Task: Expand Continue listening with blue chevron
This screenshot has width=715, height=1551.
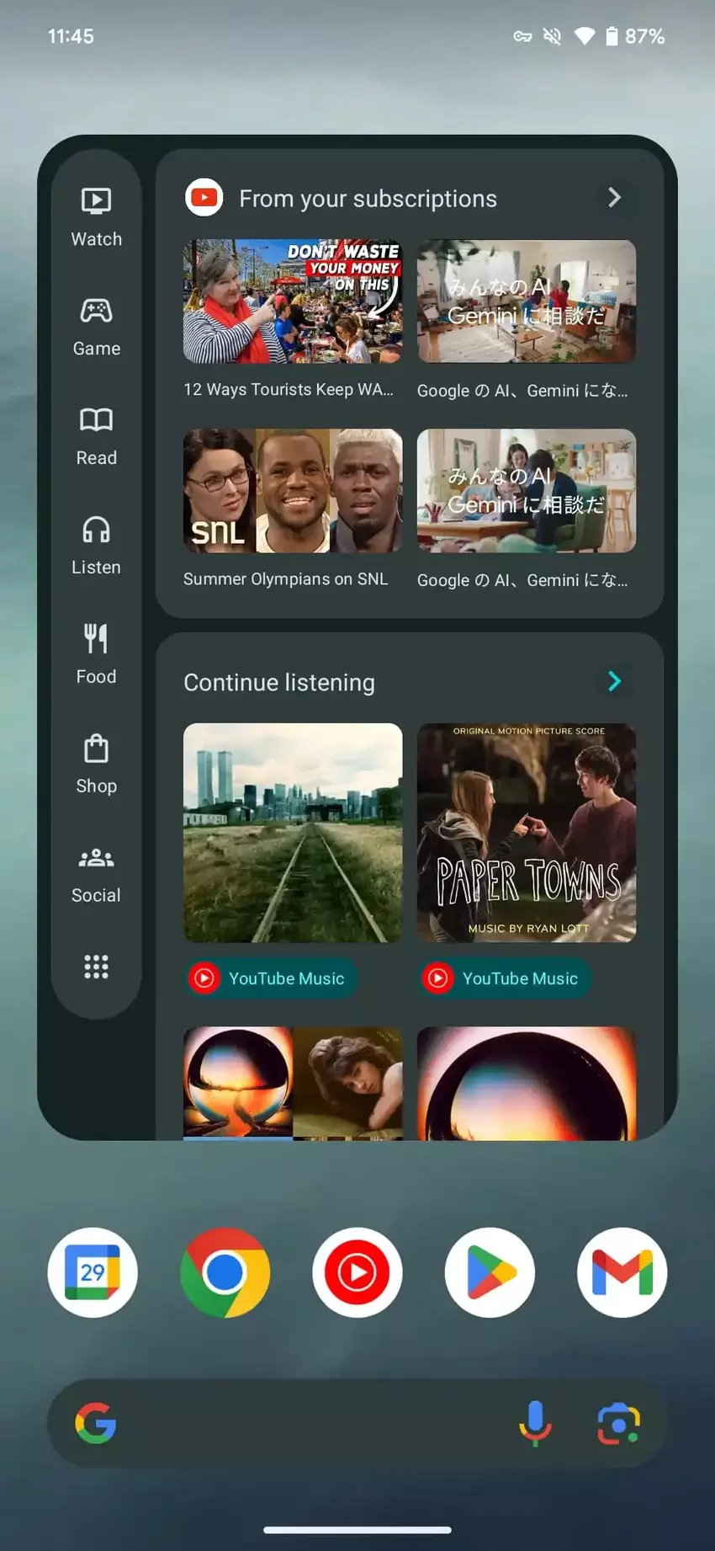Action: [x=614, y=681]
